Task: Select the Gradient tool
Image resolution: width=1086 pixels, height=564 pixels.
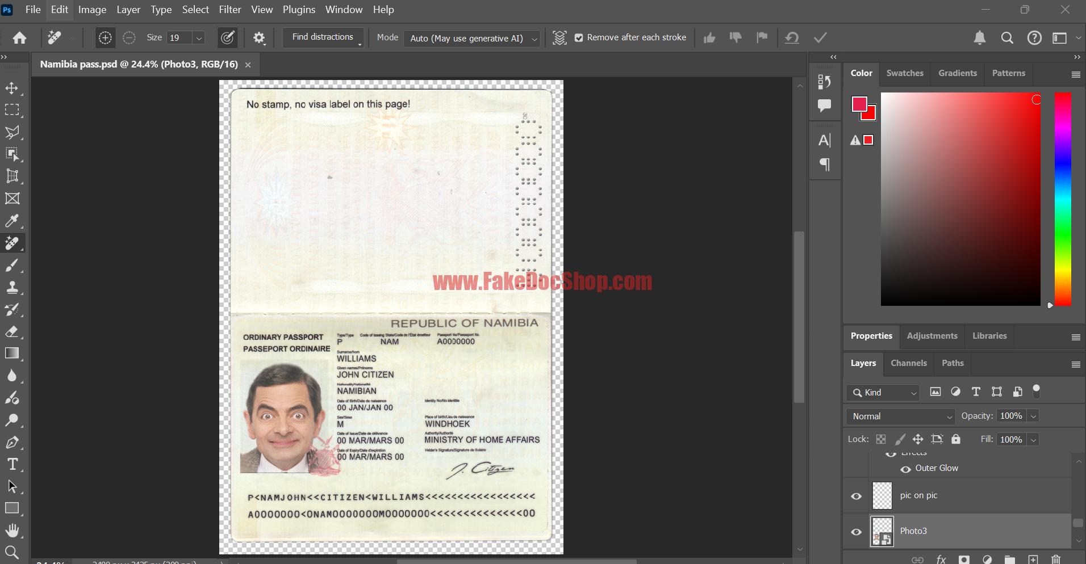Action: pos(12,353)
